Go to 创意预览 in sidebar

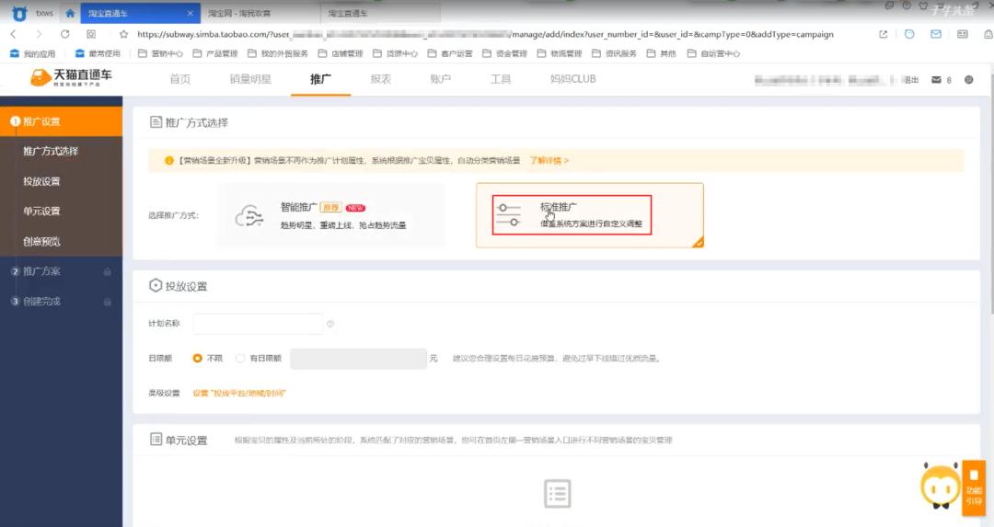pyautogui.click(x=41, y=241)
